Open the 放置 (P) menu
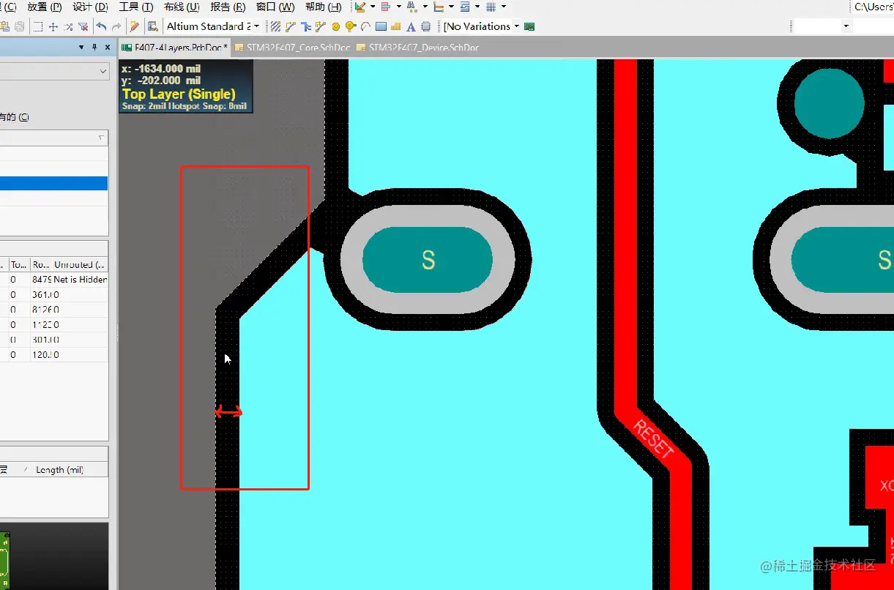Screen dimensions: 894x590 tap(44, 7)
